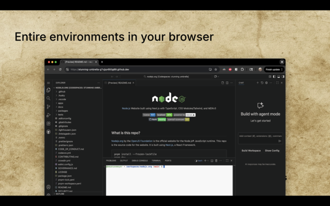Image resolution: width=330 pixels, height=206 pixels.
Task: Open chat history icon in Chat panel
Action: tap(262, 83)
